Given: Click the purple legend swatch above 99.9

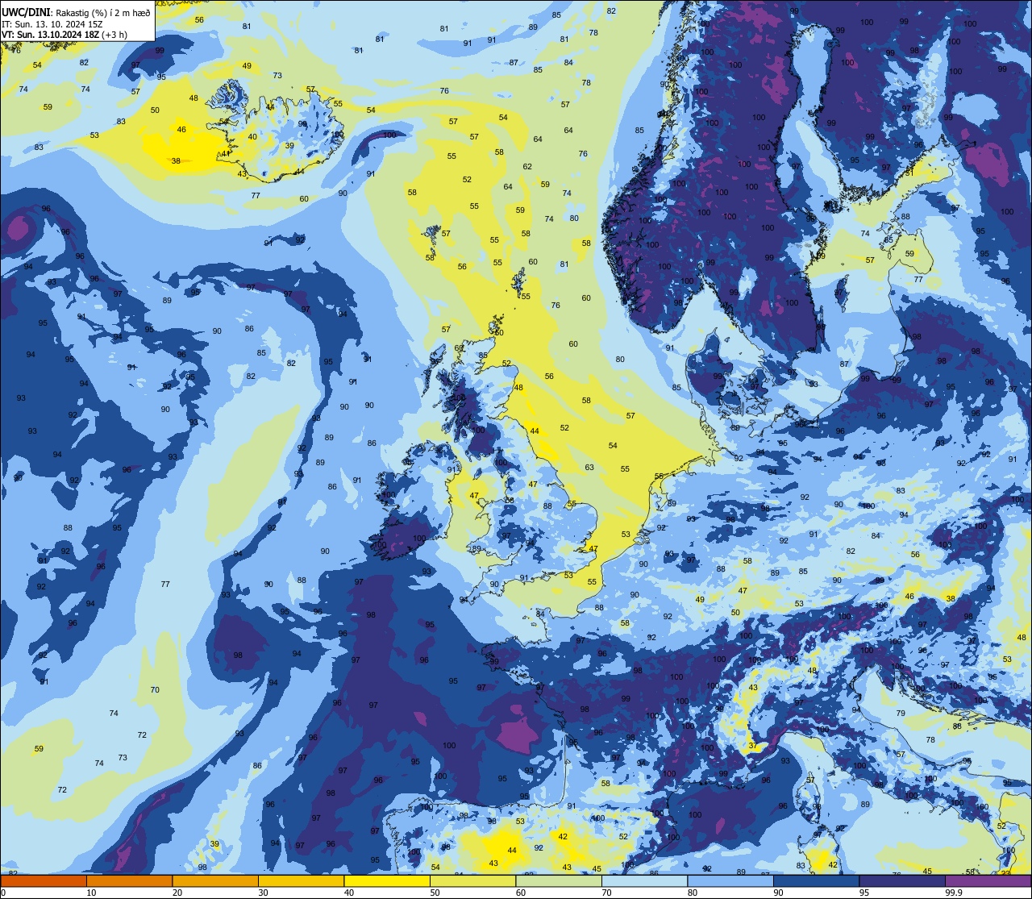Looking at the screenshot, I should tap(988, 880).
